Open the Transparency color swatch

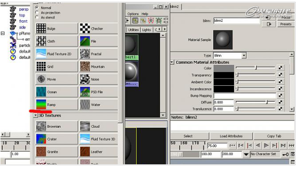pos(224,75)
